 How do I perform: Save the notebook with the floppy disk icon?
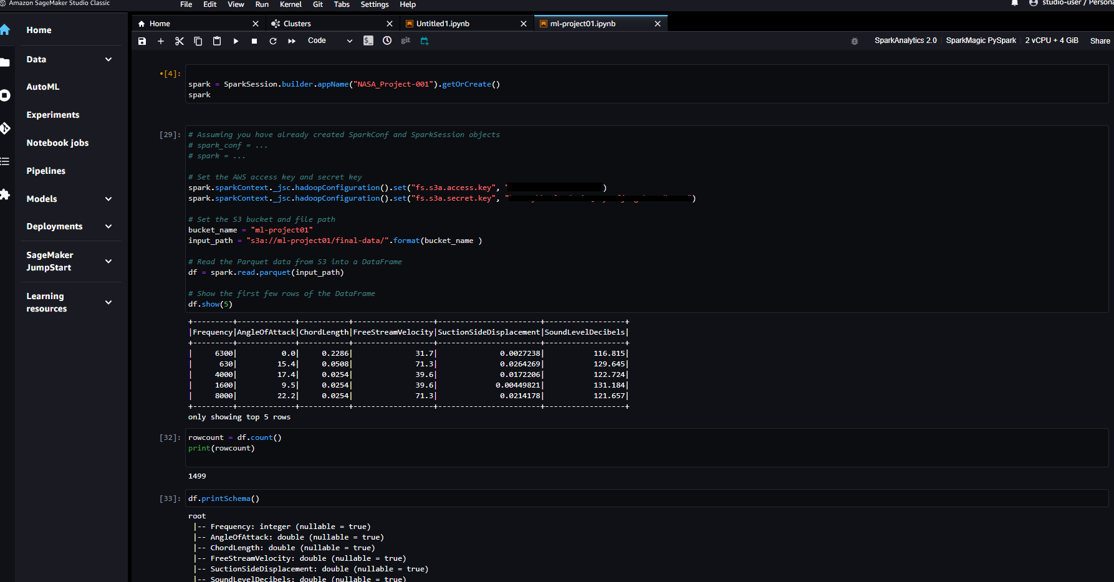tap(142, 41)
